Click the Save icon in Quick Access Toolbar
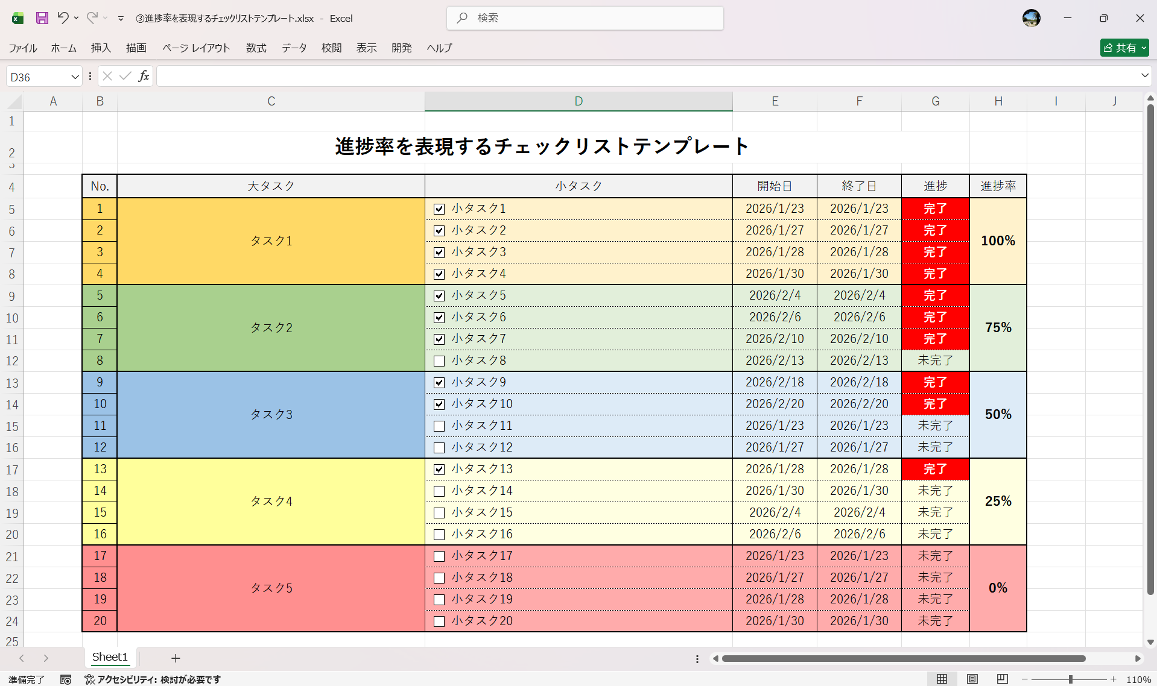Image resolution: width=1157 pixels, height=686 pixels. click(42, 18)
